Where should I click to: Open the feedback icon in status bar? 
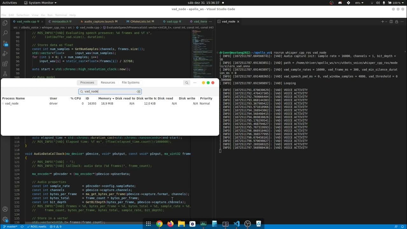(396, 227)
